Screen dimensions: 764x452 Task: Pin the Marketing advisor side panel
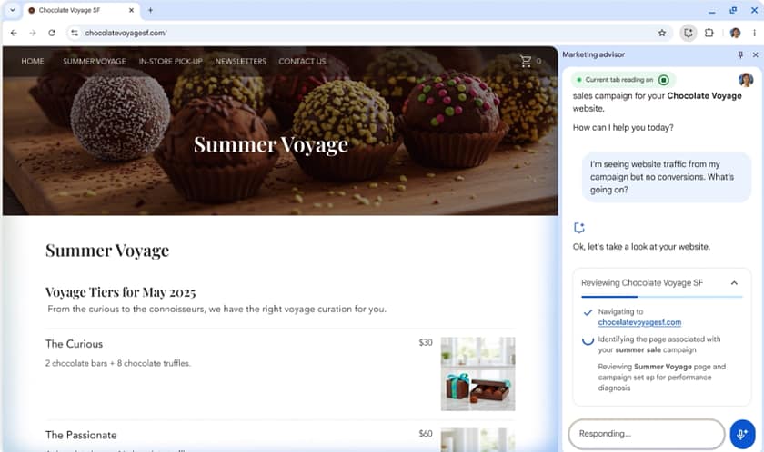tap(740, 54)
